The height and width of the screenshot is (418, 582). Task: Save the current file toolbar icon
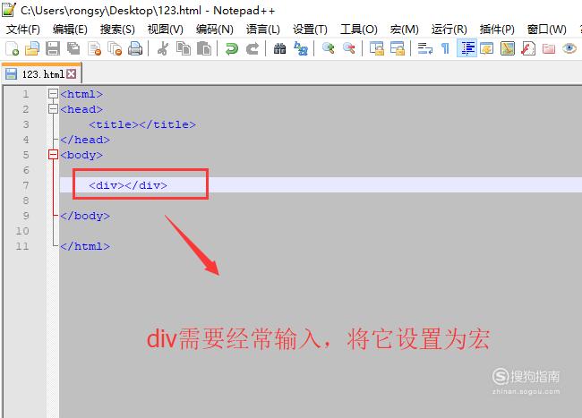[x=53, y=48]
